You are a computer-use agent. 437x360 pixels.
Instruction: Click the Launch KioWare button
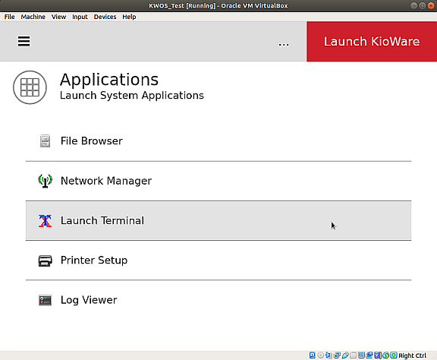[x=372, y=42]
